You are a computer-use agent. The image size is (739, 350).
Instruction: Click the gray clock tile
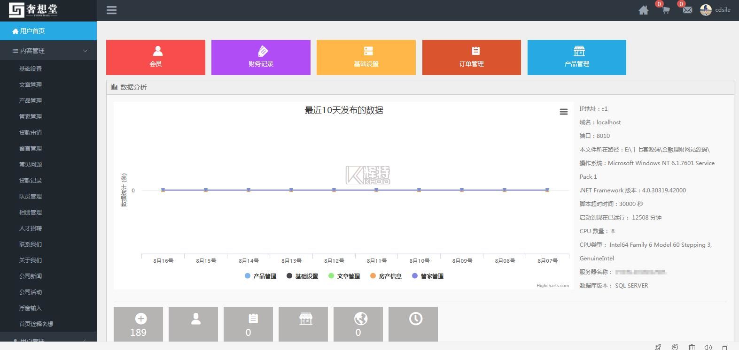tap(413, 324)
